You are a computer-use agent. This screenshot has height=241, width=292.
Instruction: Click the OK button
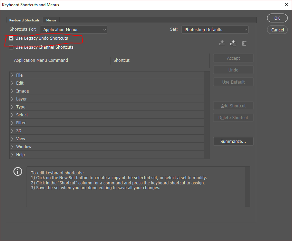pyautogui.click(x=277, y=18)
